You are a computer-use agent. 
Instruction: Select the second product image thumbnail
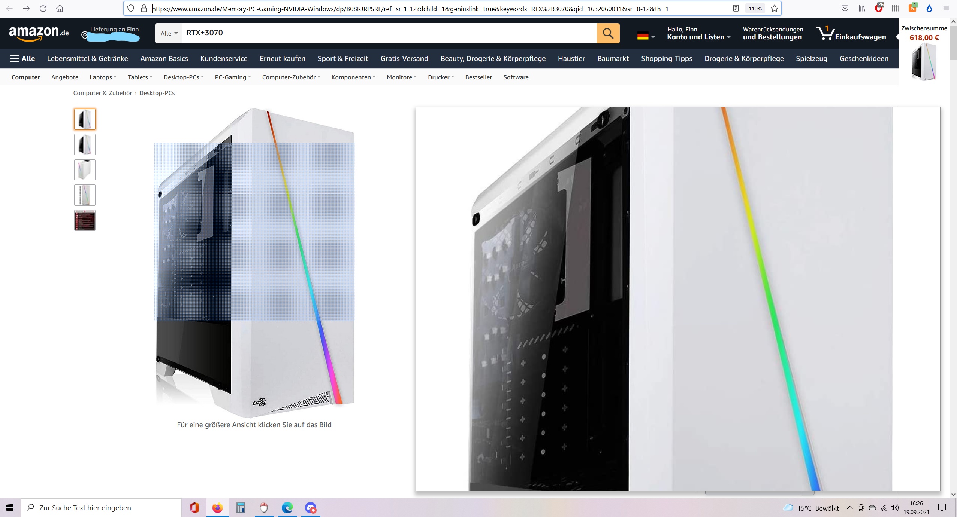coord(85,144)
